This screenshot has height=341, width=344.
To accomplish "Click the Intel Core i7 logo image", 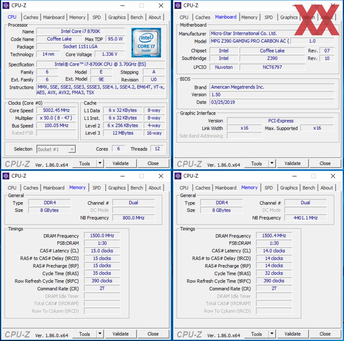I will pos(146,42).
